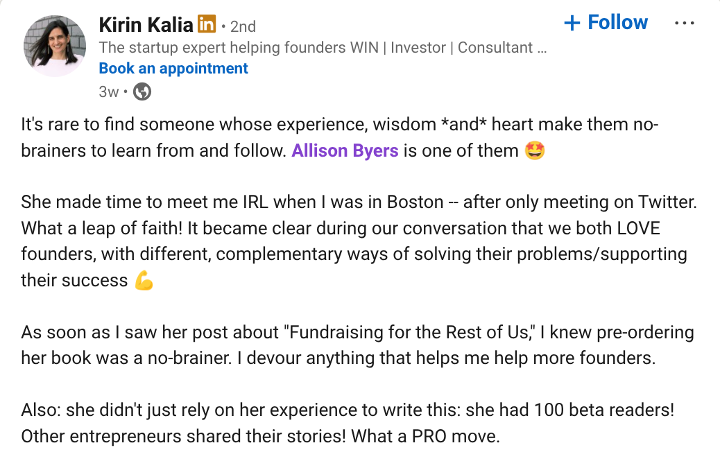Click the flexed biceps emoji
Image resolution: width=720 pixels, height=468 pixels.
(x=144, y=281)
